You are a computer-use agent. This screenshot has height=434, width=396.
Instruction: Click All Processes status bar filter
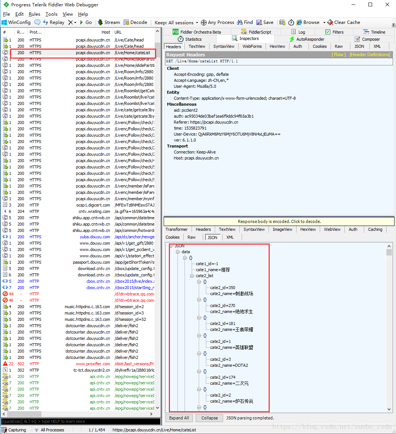click(x=49, y=430)
